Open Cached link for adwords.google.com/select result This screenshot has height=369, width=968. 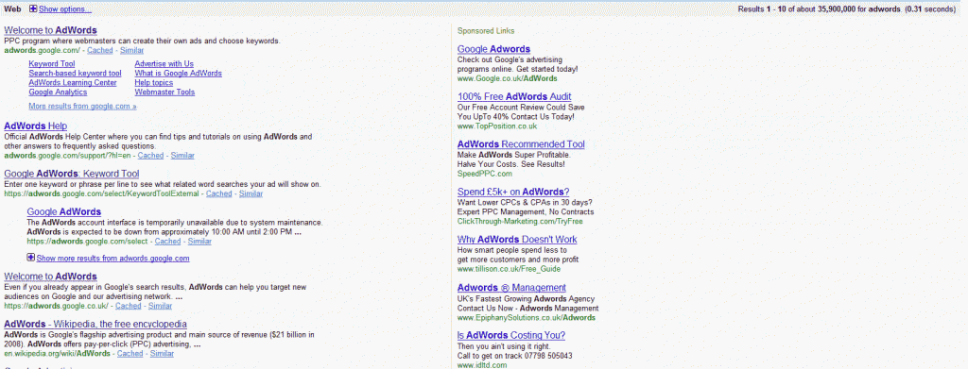168,242
